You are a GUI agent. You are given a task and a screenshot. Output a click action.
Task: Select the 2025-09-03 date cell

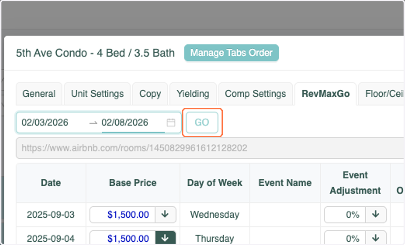click(51, 215)
